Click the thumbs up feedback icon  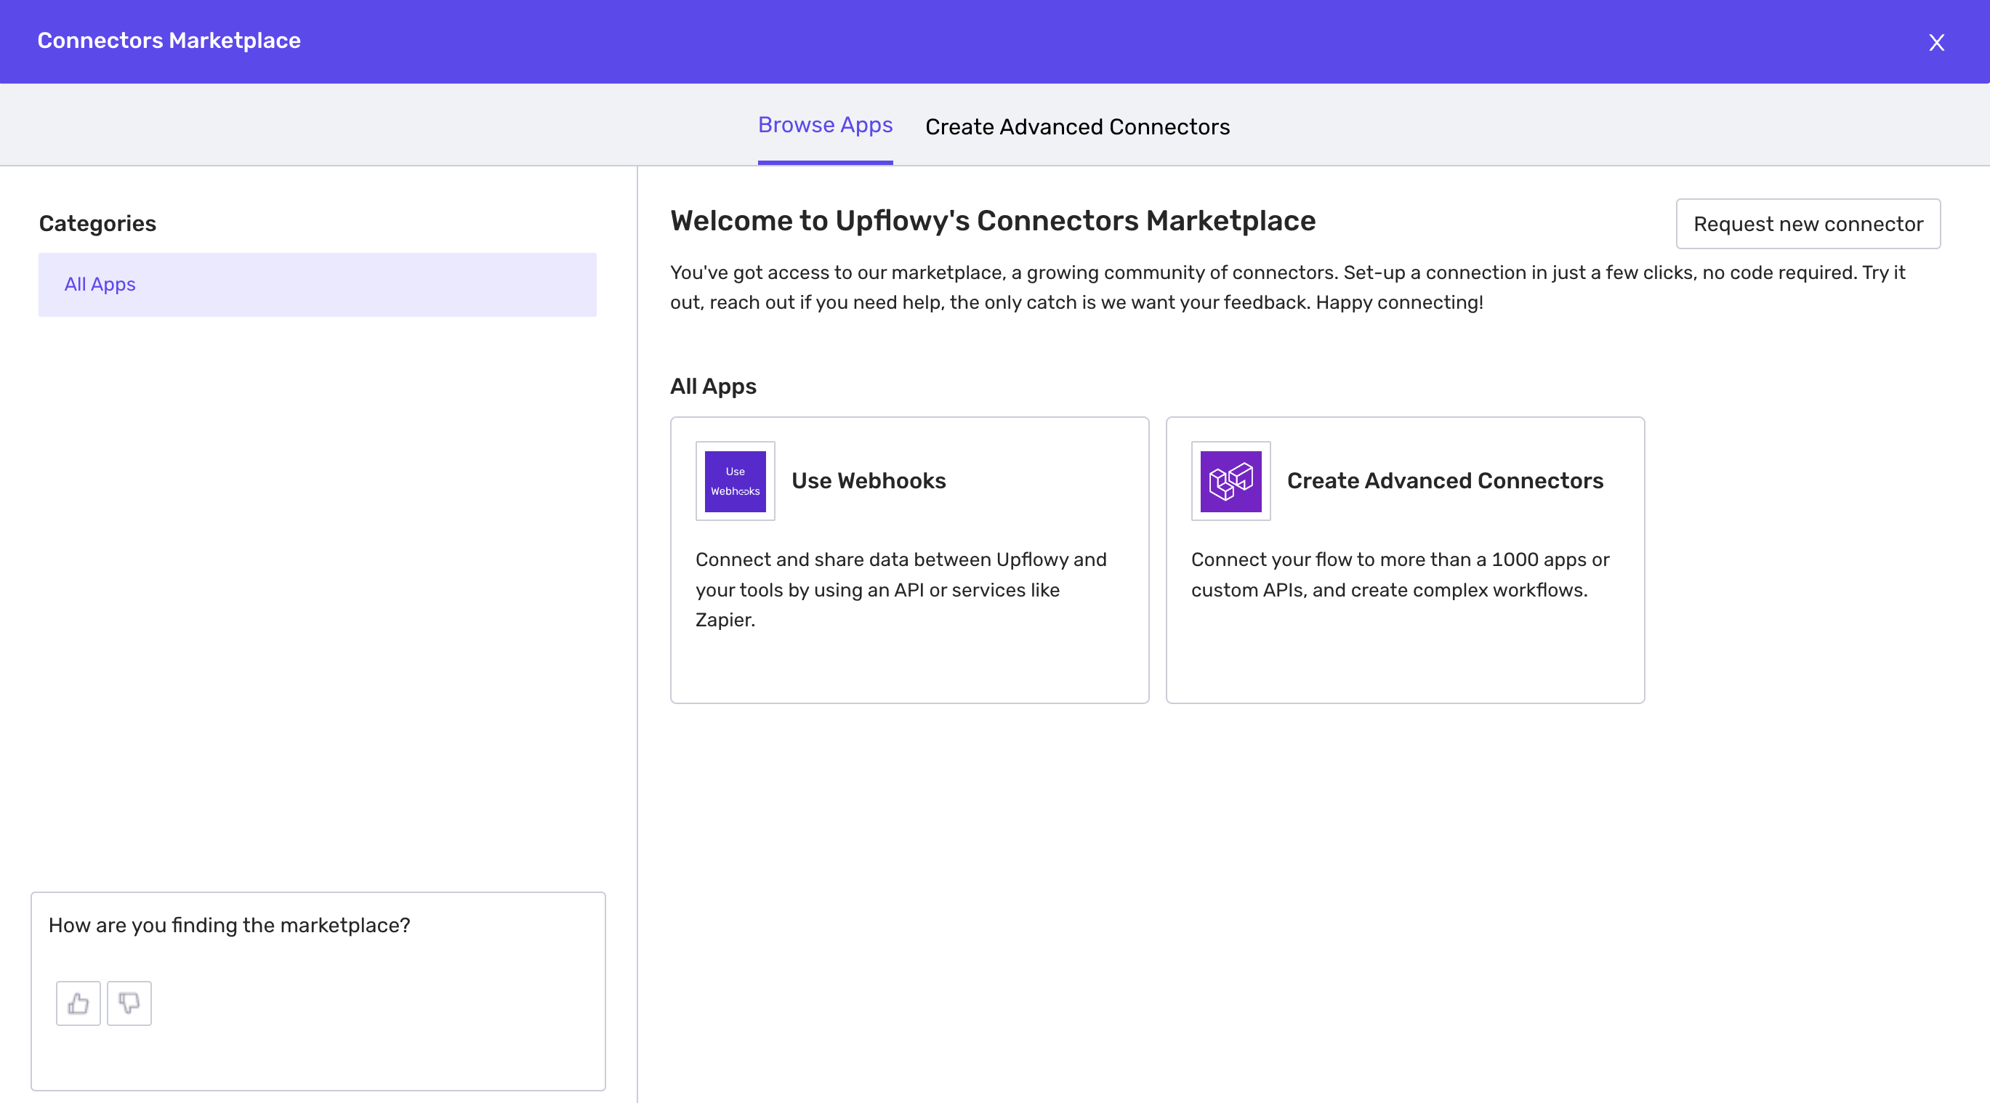point(78,1003)
